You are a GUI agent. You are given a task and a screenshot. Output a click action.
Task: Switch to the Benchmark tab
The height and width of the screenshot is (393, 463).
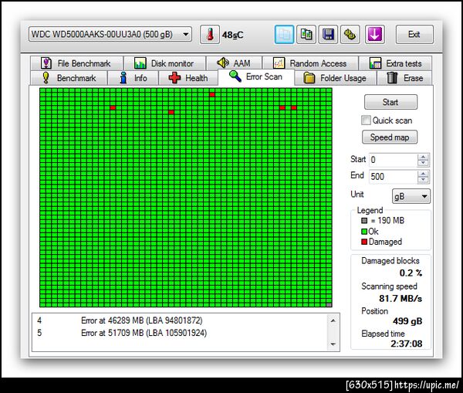tap(69, 78)
